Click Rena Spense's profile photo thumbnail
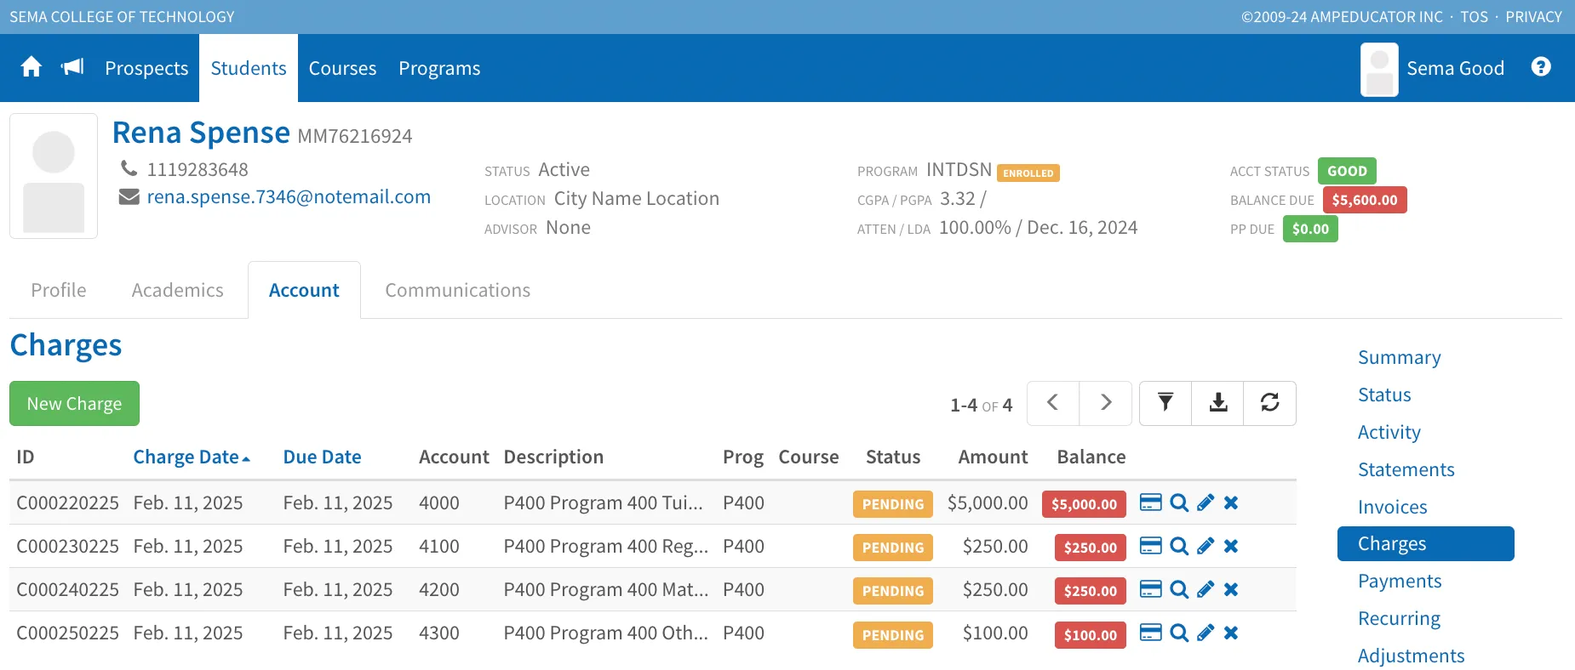This screenshot has height=670, width=1575. (54, 176)
